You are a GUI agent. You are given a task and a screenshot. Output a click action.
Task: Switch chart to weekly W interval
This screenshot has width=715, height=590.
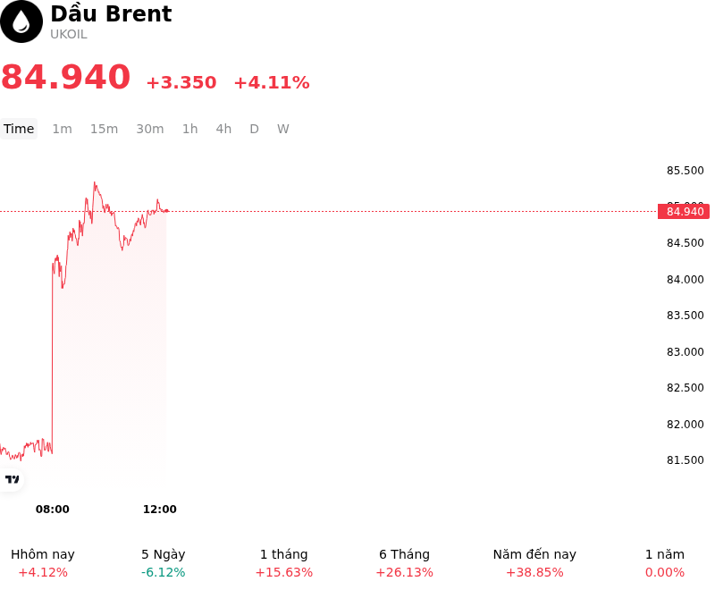[x=282, y=129]
